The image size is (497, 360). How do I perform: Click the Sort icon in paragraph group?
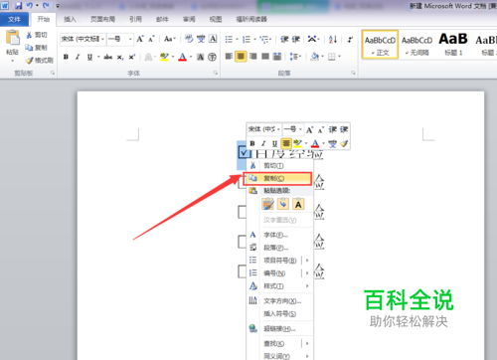tap(333, 40)
